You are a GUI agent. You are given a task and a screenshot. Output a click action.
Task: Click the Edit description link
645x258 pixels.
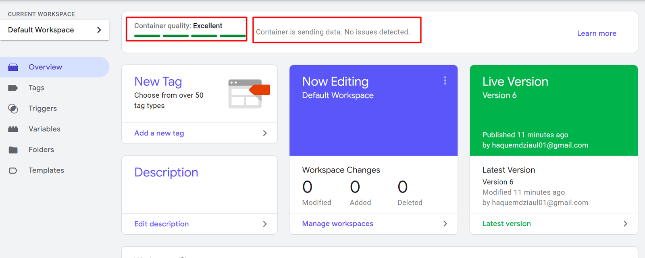[x=161, y=224]
